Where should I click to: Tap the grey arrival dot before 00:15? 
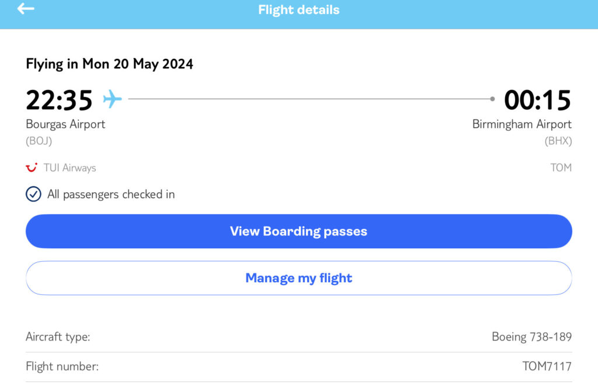[x=492, y=99]
